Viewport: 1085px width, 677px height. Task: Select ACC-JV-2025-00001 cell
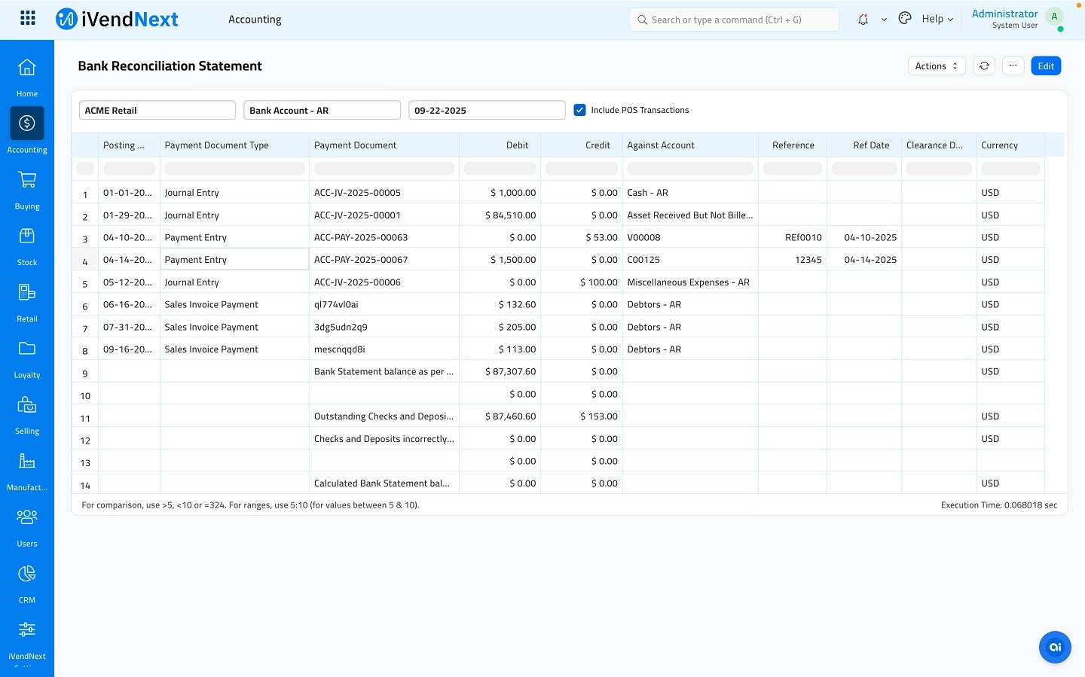(x=384, y=215)
